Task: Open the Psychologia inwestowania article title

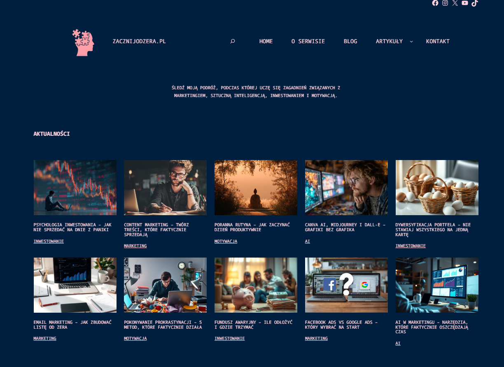Action: pyautogui.click(x=72, y=227)
